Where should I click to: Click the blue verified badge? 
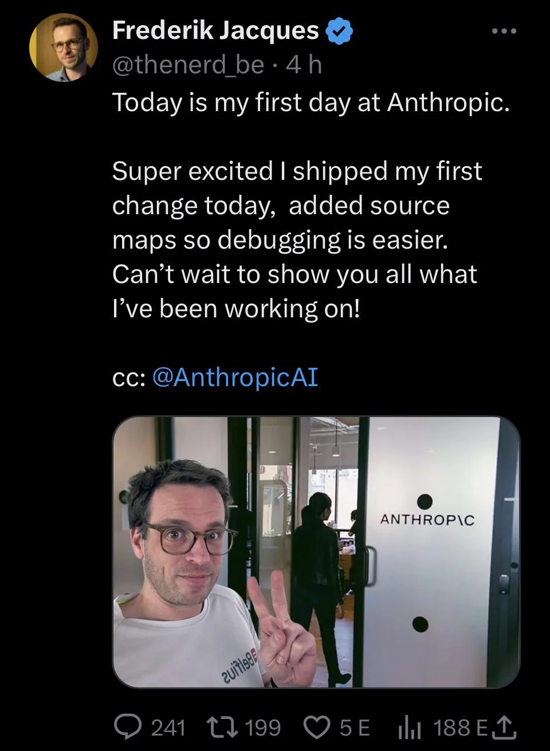click(339, 30)
